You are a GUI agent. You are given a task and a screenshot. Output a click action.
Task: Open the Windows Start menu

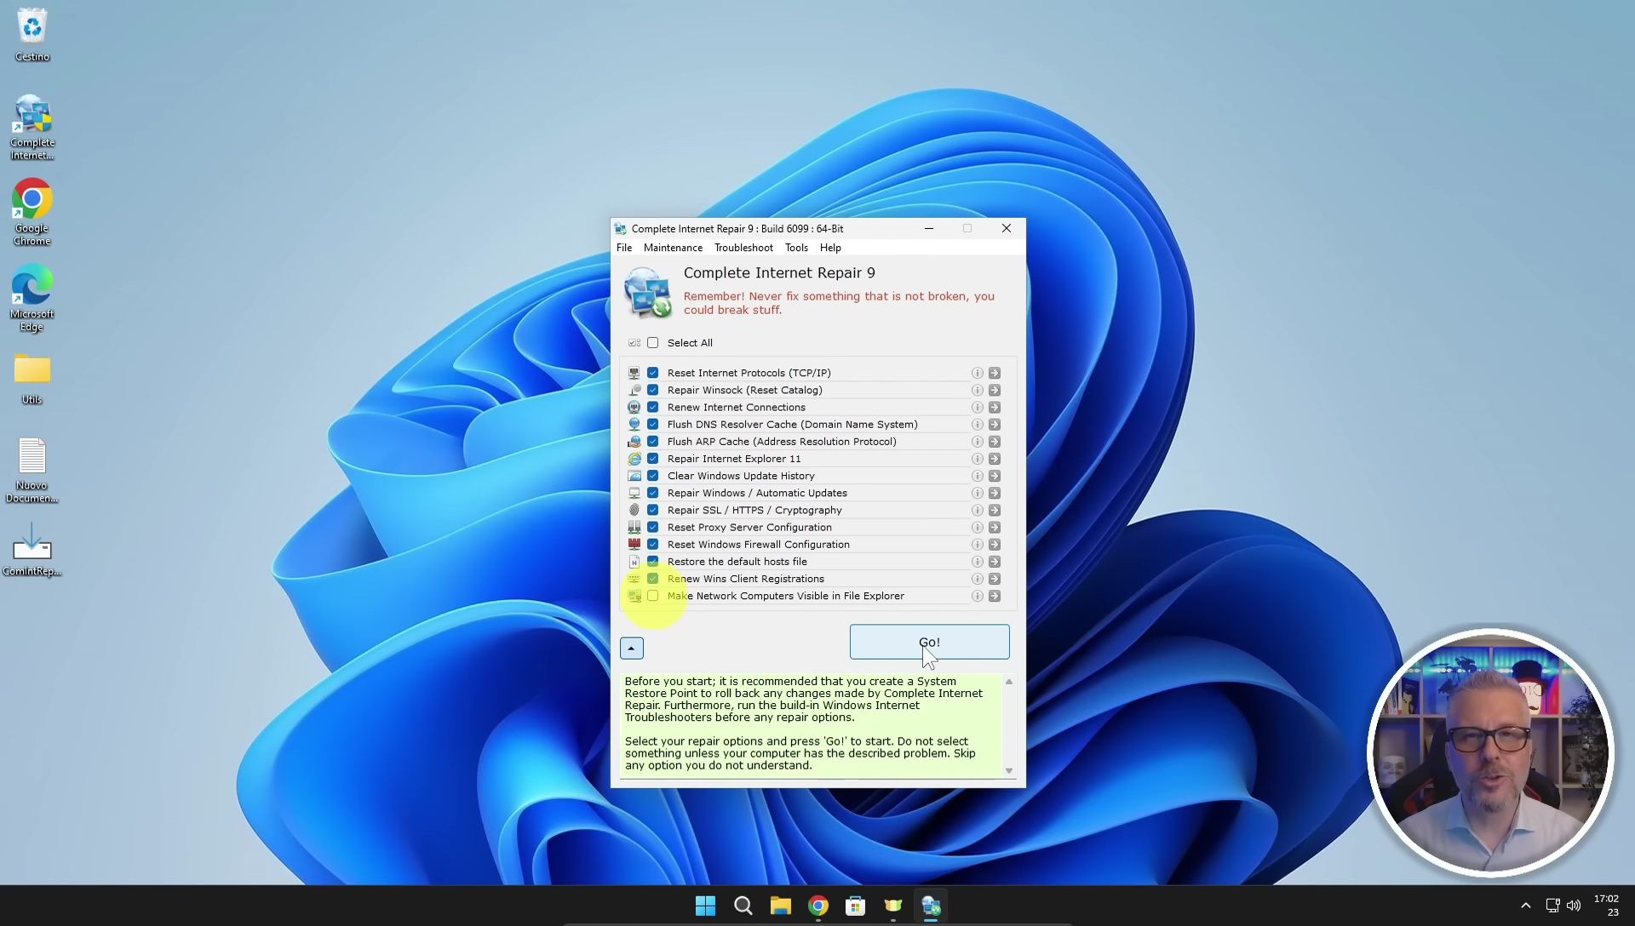705,906
